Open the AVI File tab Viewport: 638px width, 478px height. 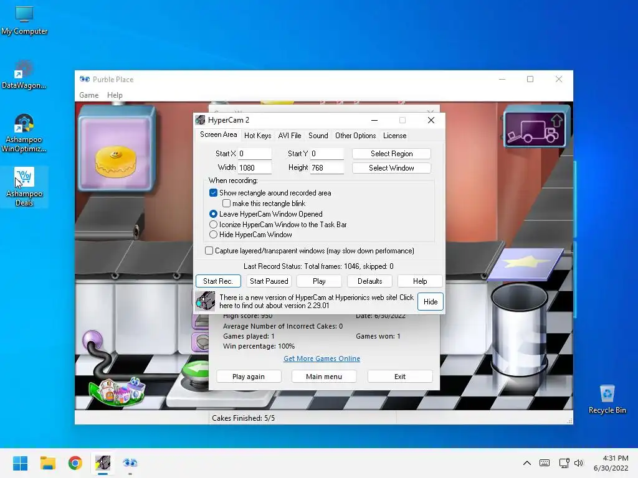point(290,136)
